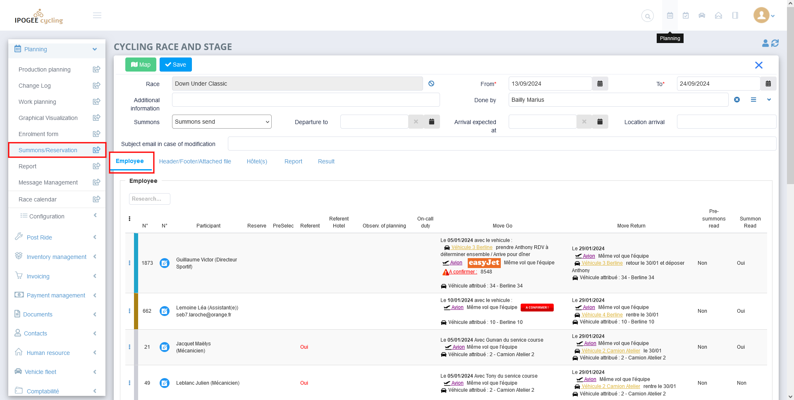Viewport: 794px width, 400px height.
Task: Switch to the Hôtel(s) tab
Action: click(x=257, y=161)
